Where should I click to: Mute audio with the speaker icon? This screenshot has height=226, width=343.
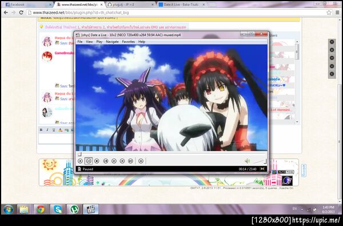pos(247,161)
